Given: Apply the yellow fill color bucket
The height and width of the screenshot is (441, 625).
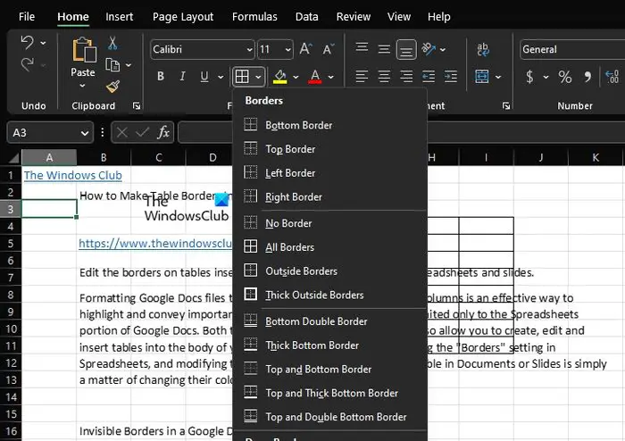Looking at the screenshot, I should [x=279, y=76].
